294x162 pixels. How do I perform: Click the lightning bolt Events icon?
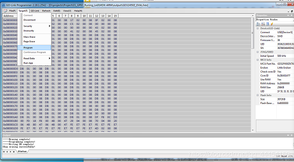pyautogui.click(x=272, y=24)
